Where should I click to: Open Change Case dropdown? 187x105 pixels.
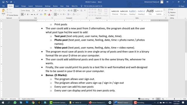(x=46, y=10)
